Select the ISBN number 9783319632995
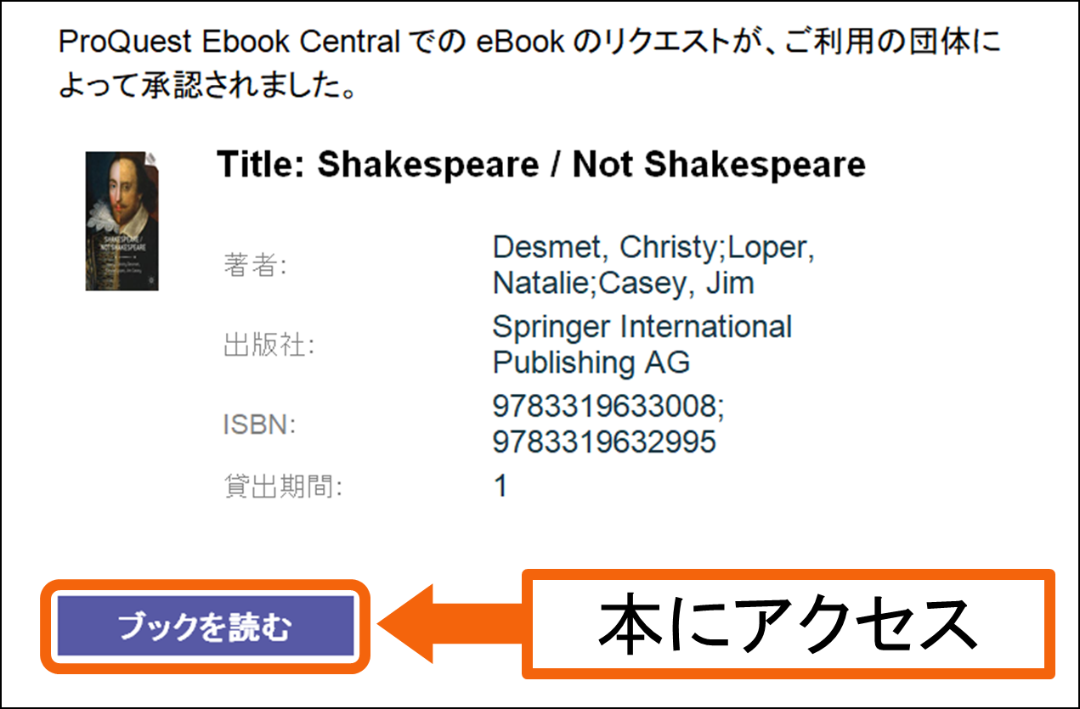This screenshot has height=709, width=1080. (x=604, y=442)
